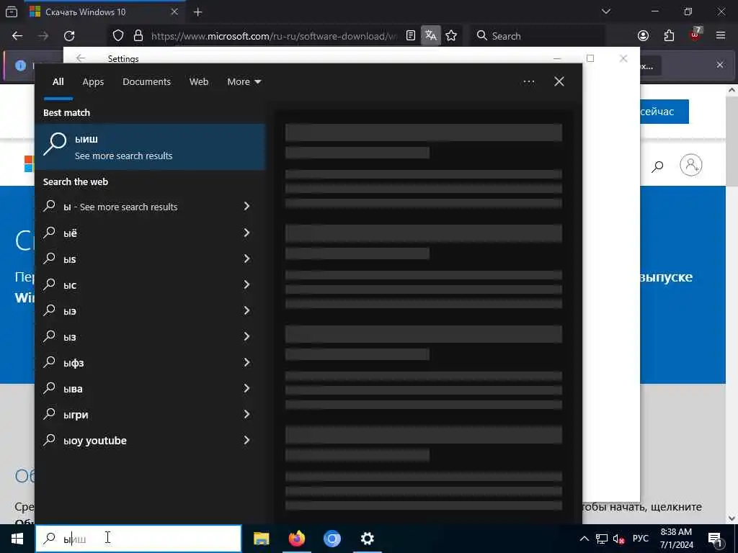Select the ыс web suggestion
738x553 pixels.
150,284
